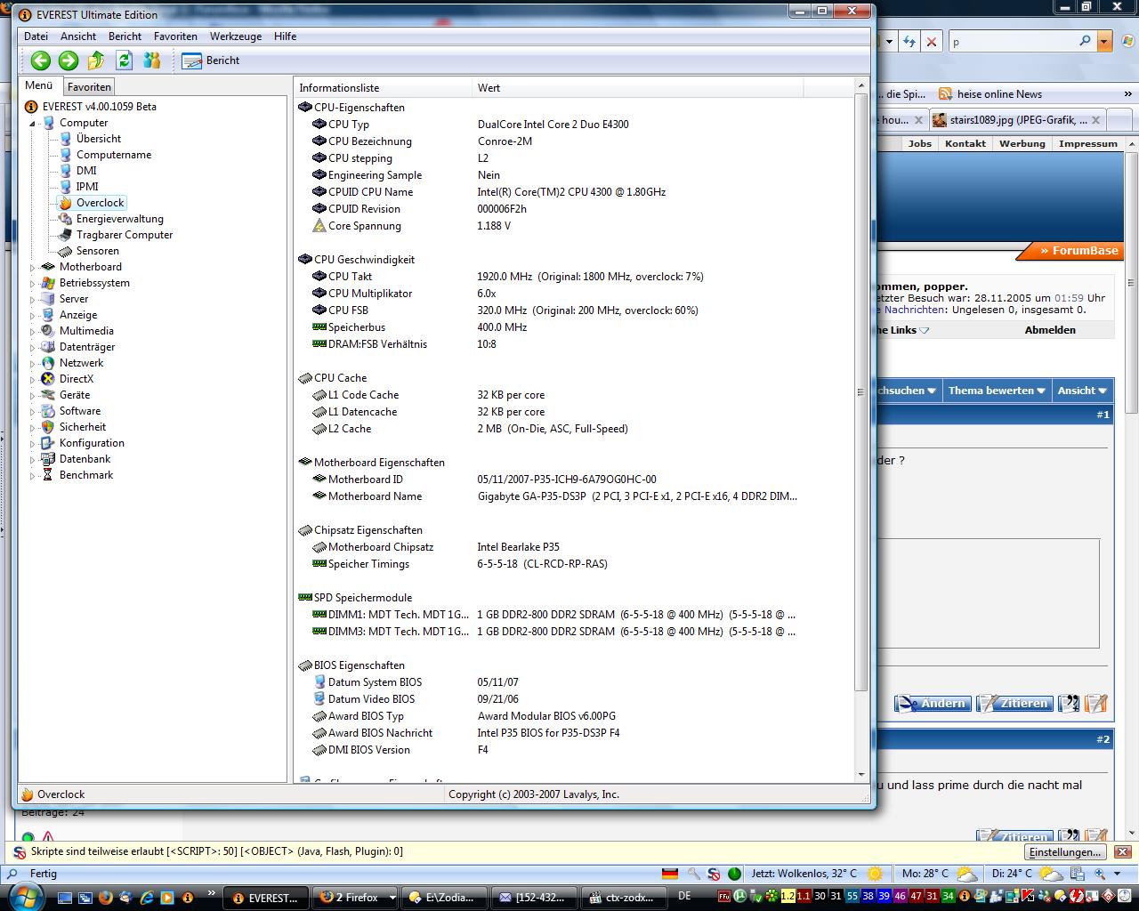This screenshot has width=1139, height=911.
Task: Expand the Anzeige tree node
Action: point(33,315)
